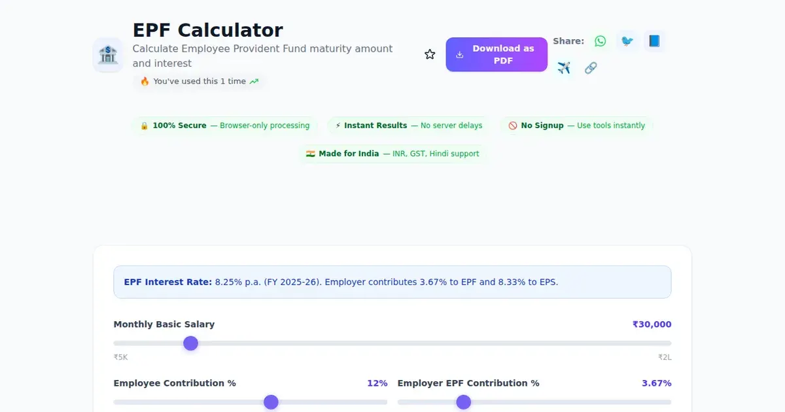Screen dimensions: 785x412
Task: Click the bank building app icon
Action: point(108,55)
